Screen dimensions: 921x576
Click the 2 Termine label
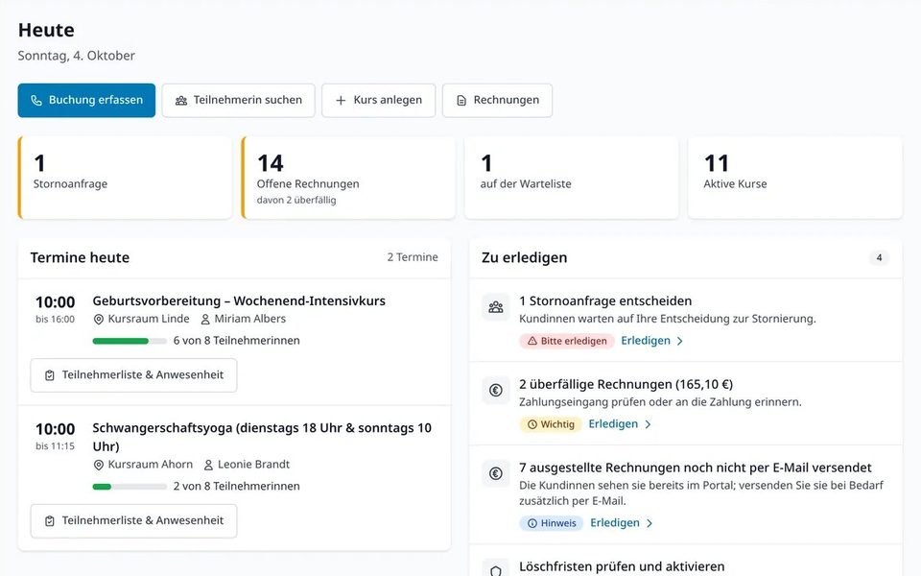413,257
